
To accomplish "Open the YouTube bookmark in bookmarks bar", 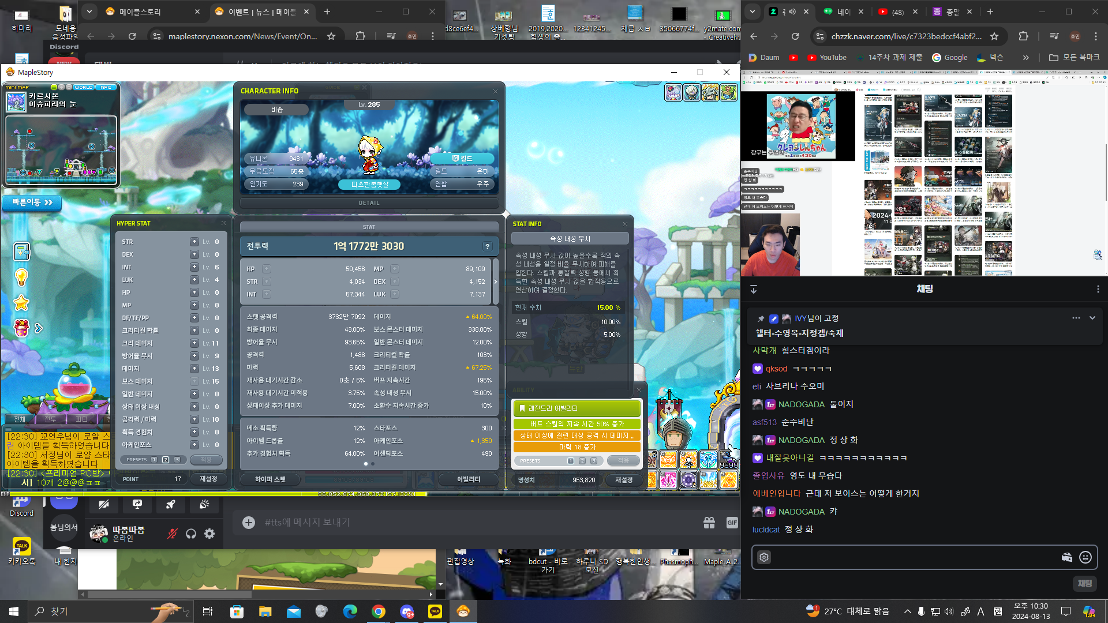I will click(827, 58).
